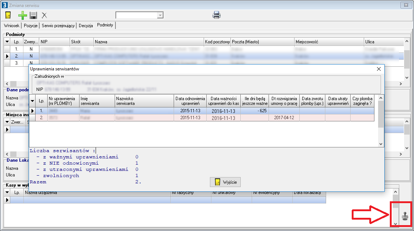This screenshot has height=231, width=414.
Task: Open the toolbar combo box dropdown
Action: 160,15
